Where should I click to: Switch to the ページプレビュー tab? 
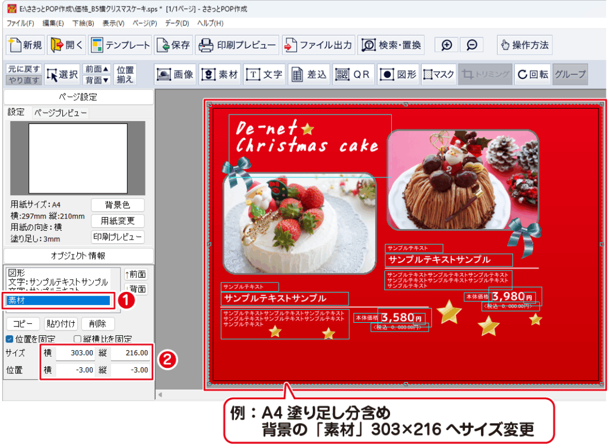[60, 113]
